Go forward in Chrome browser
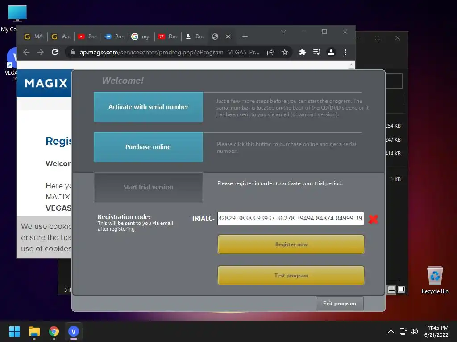Viewport: 457px width, 342px height. [x=41, y=52]
